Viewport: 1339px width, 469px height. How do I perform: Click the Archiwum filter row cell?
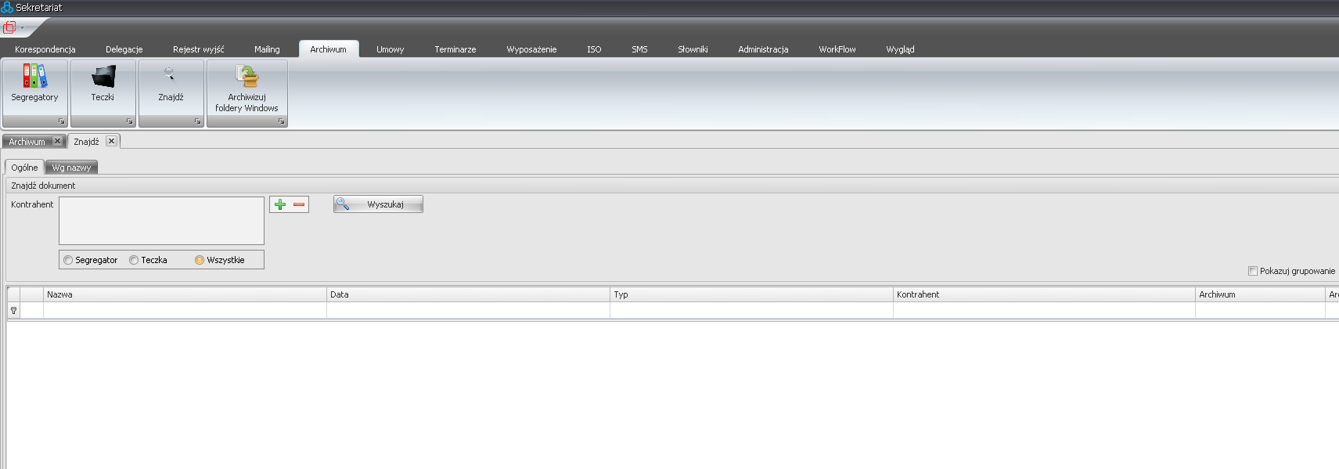[x=1260, y=311]
